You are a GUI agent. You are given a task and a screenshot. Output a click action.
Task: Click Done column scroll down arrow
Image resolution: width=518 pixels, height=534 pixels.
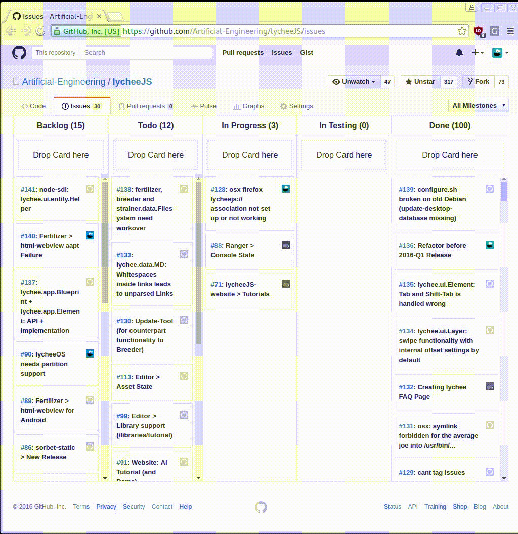pos(504,478)
